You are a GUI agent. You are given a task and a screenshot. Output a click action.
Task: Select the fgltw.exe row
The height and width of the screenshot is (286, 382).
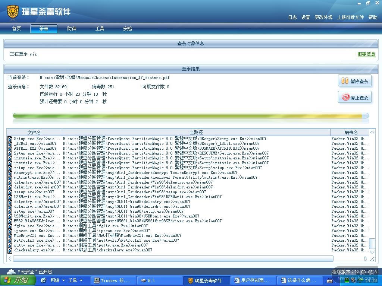click(188, 226)
